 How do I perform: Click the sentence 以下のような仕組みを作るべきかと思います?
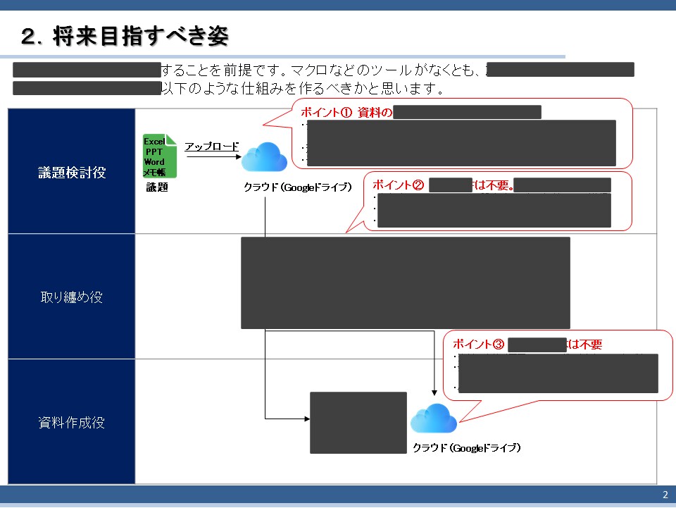coord(303,88)
